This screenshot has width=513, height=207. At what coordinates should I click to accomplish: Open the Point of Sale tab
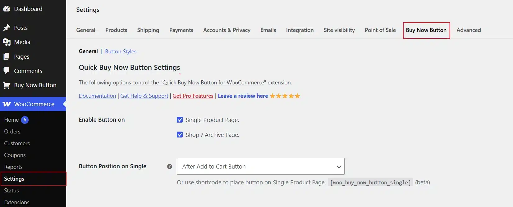pyautogui.click(x=380, y=30)
